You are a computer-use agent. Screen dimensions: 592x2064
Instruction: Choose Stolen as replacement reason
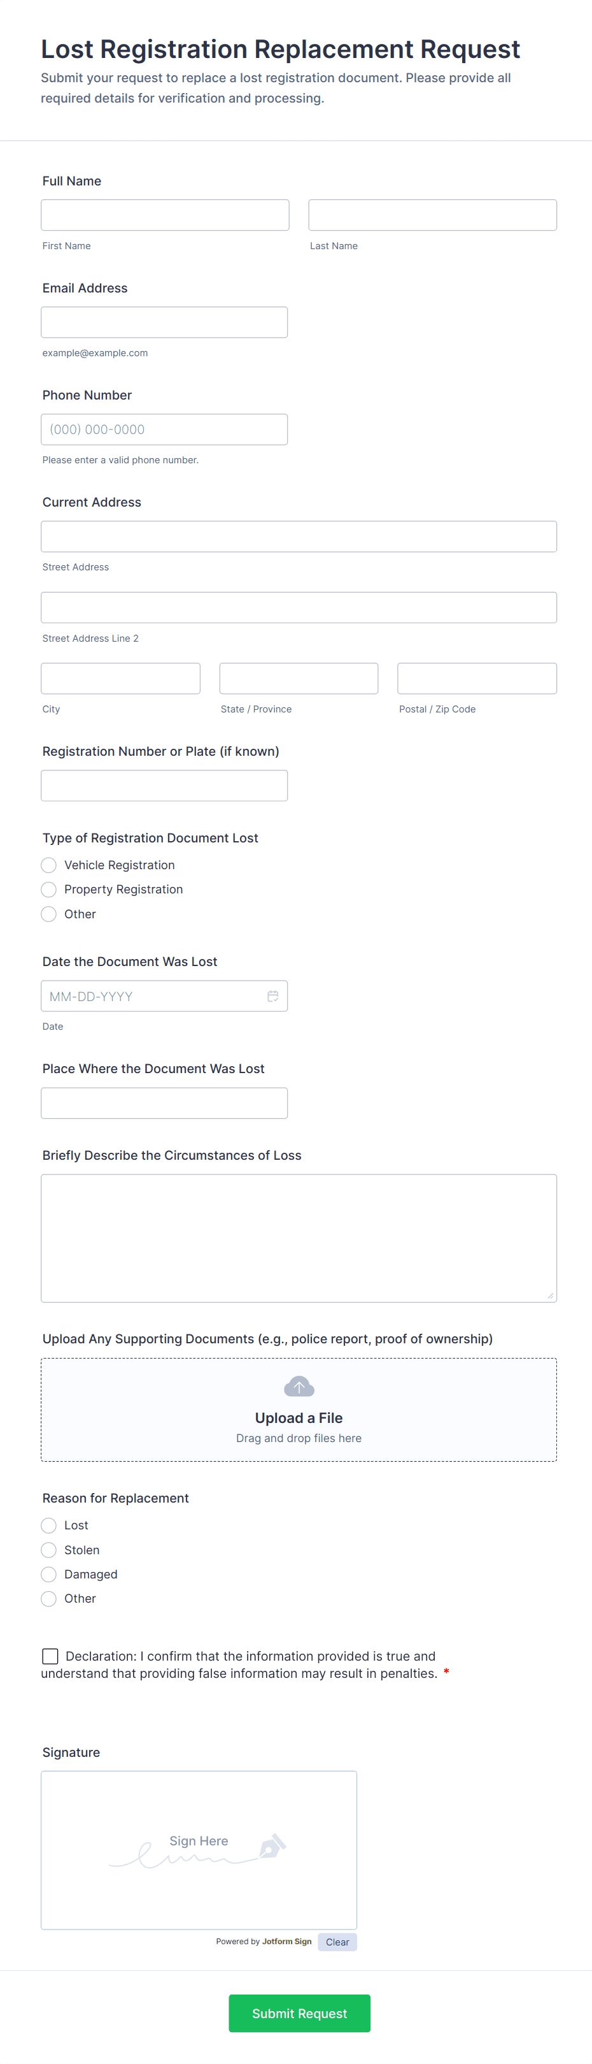click(49, 1550)
